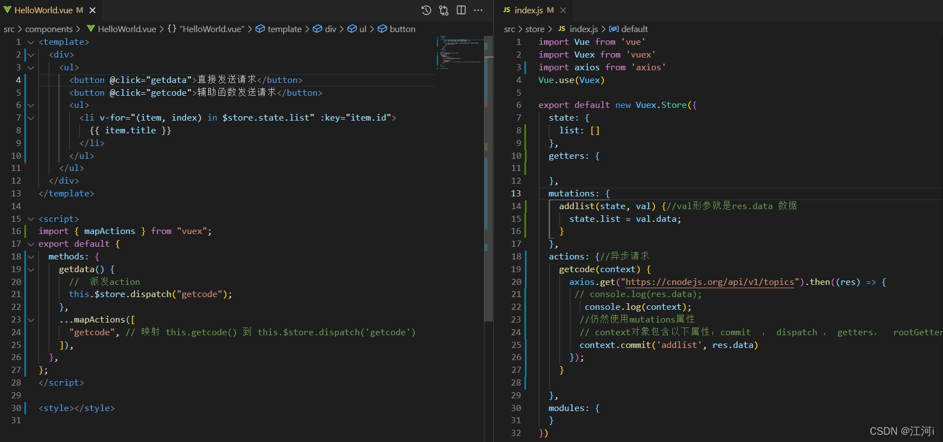Click the ul symbol icon in breadcrumb
943x442 pixels.
pyautogui.click(x=352, y=29)
